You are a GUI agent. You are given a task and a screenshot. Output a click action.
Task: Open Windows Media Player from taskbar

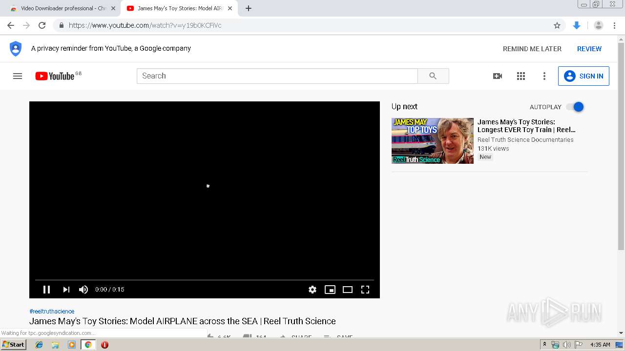(x=72, y=345)
